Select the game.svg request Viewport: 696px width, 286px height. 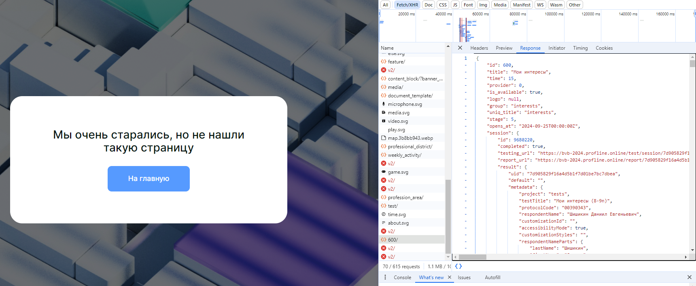tap(398, 172)
